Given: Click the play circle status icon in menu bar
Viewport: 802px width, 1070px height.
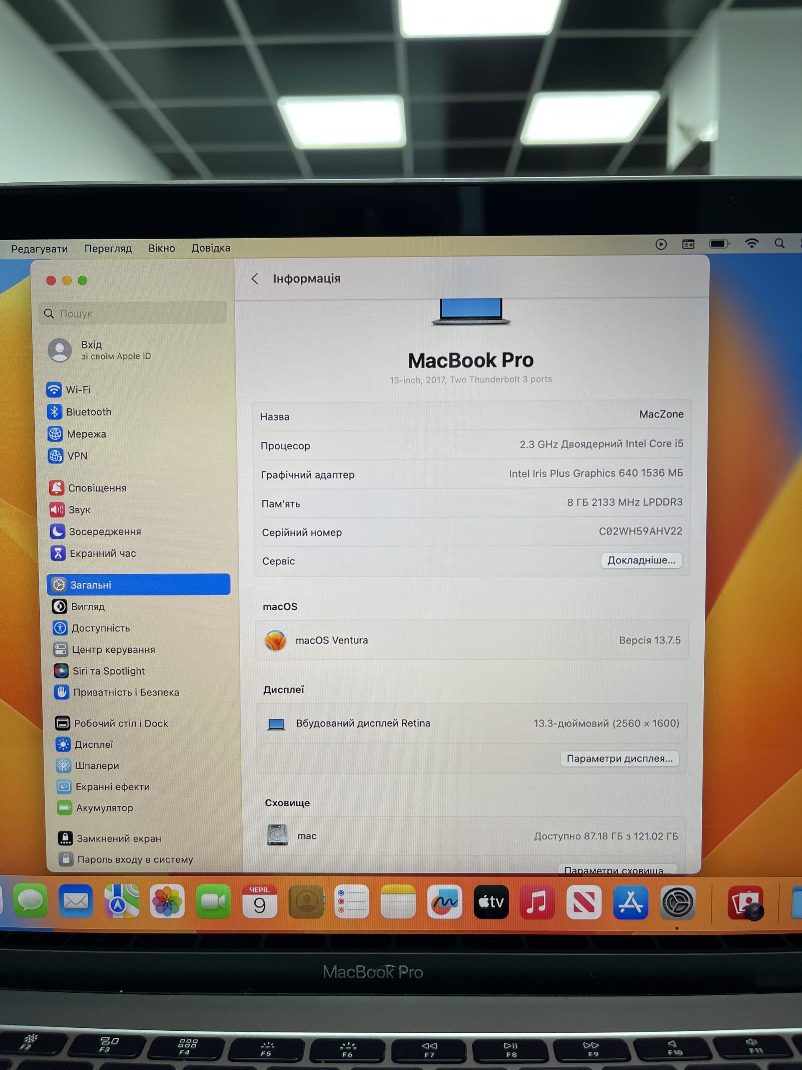Looking at the screenshot, I should click(661, 244).
